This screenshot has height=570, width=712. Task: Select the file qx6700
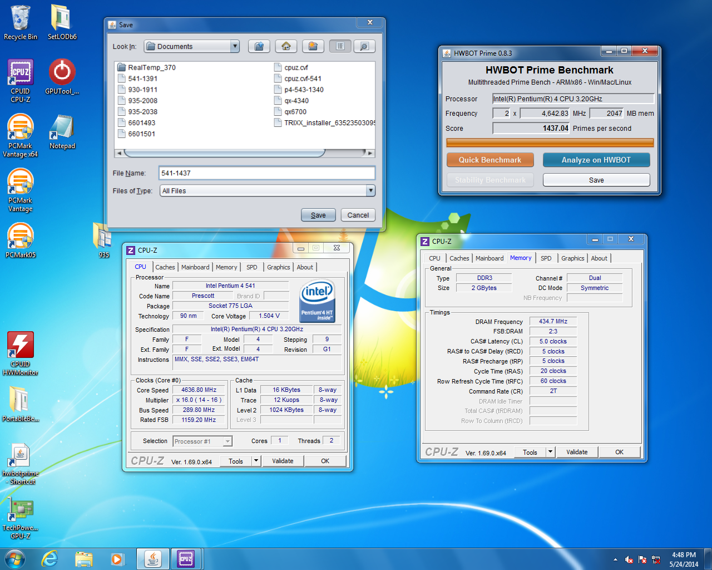pos(290,112)
